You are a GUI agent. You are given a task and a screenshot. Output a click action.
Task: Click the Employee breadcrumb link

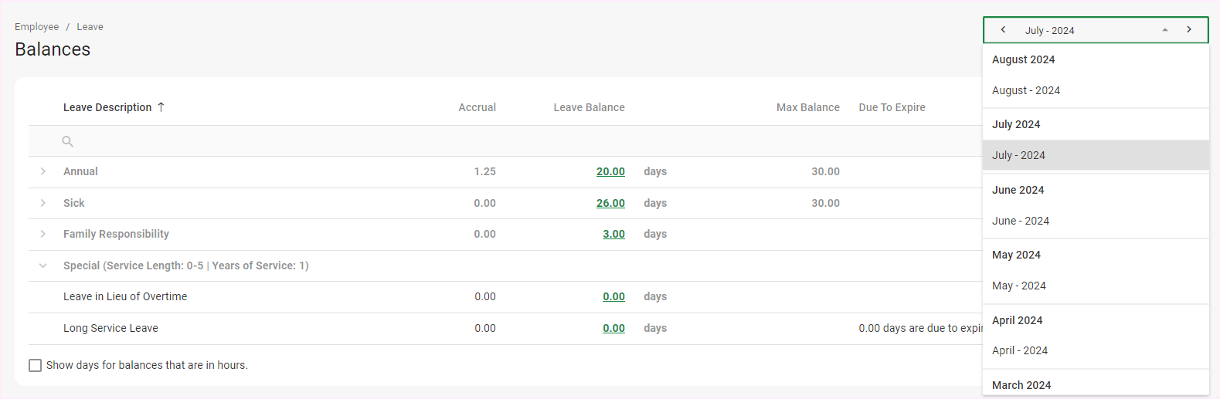coord(36,26)
